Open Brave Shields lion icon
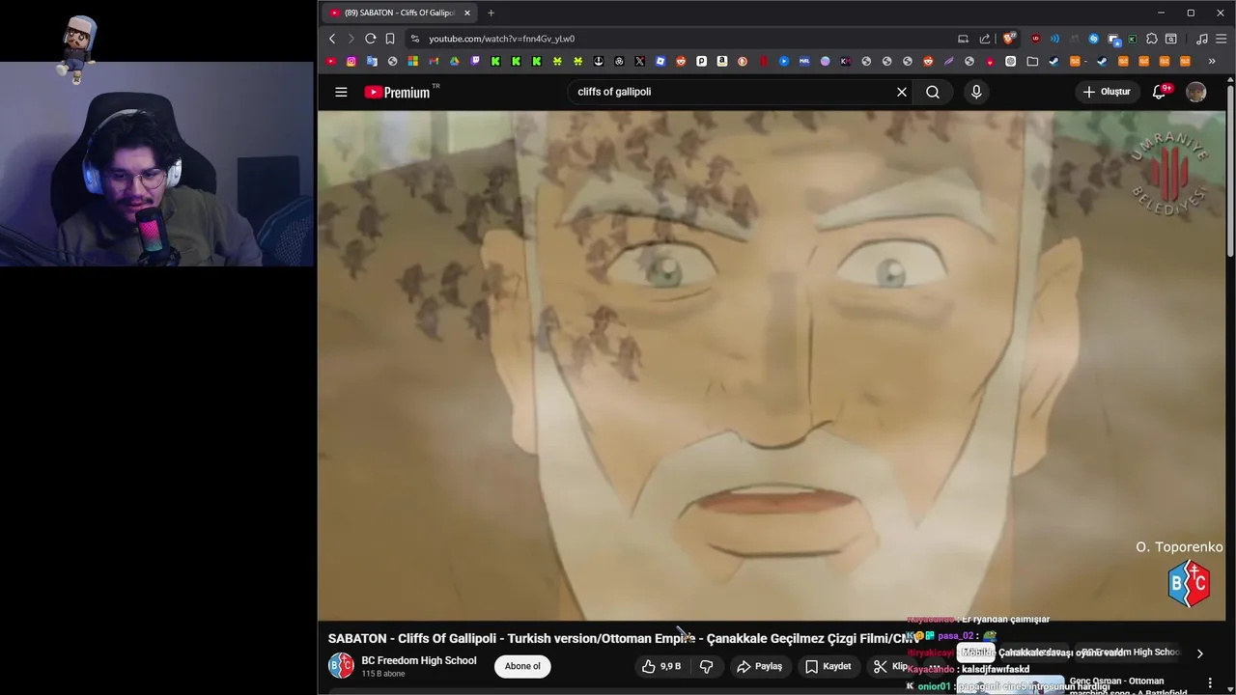Screen dimensions: 1236x695 pyautogui.click(x=1009, y=39)
